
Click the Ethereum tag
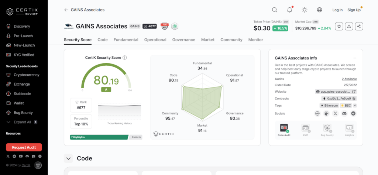click(329, 106)
